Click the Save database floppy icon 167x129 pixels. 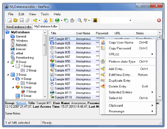pyautogui.click(x=22, y=20)
